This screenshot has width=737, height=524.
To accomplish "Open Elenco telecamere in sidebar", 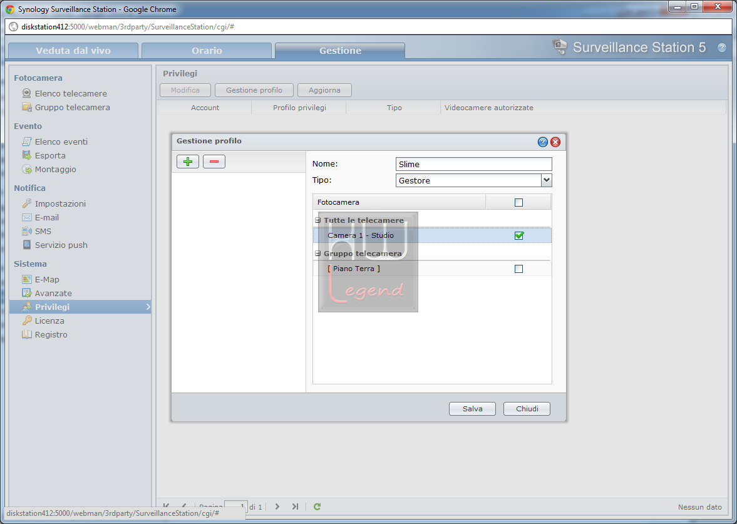I will pos(71,93).
